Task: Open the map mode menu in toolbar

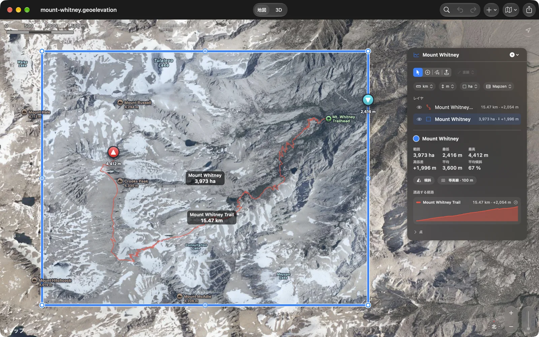Action: point(511,10)
